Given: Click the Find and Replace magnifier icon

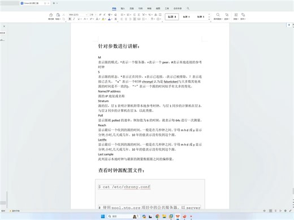Looking at the screenshot, I should pos(218,15).
